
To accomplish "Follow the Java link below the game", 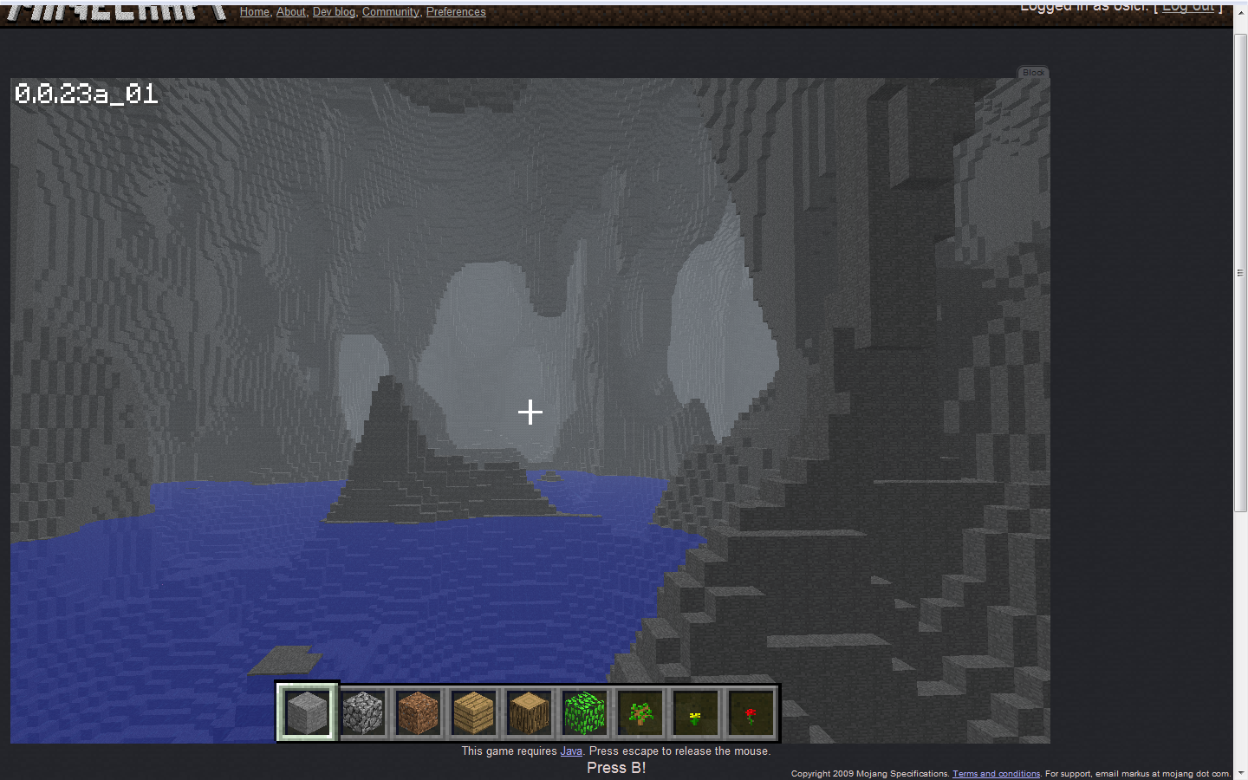I will (571, 751).
